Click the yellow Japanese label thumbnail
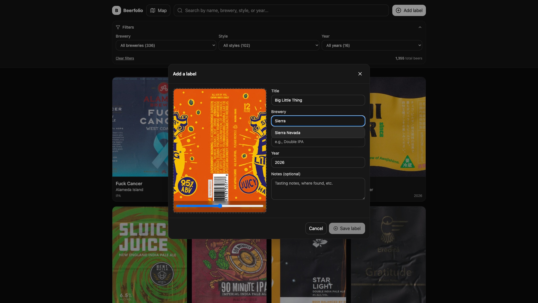Viewport: 538px width, 303px height. coord(398,127)
